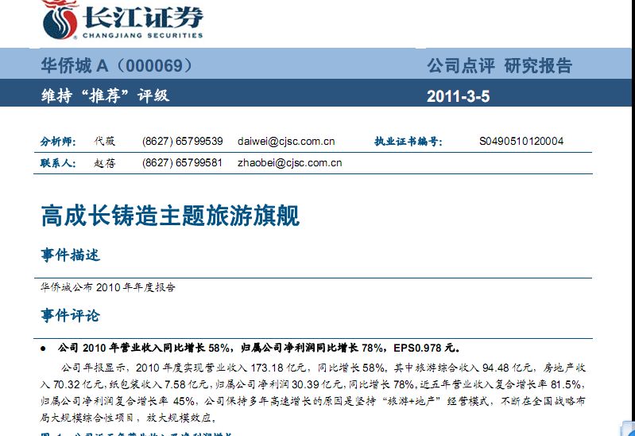Click the header text 公司点评 研究报告
The height and width of the screenshot is (436, 635).
499,66
